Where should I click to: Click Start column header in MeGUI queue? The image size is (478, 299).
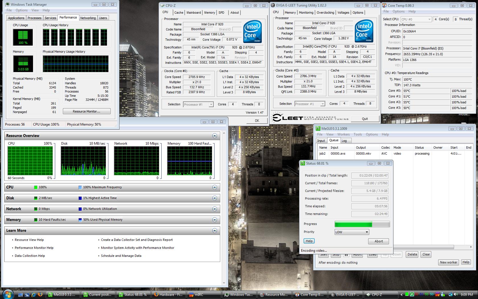456,148
